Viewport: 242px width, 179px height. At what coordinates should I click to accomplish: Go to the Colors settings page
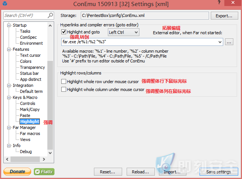tap(26, 61)
